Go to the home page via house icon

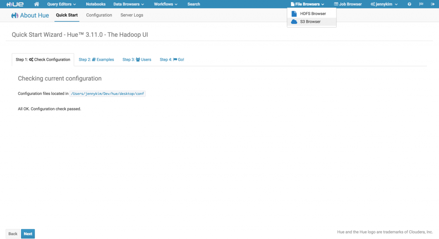pyautogui.click(x=36, y=4)
